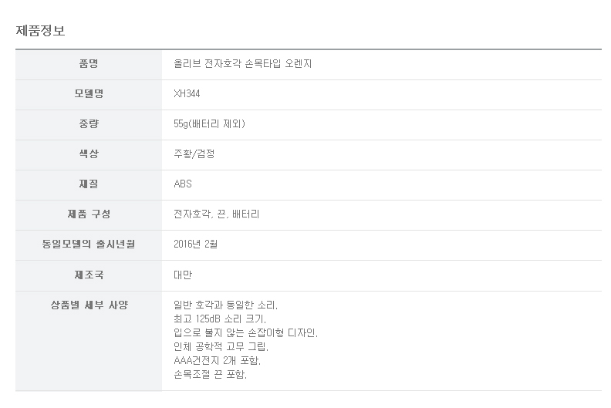Click the material value ABS
Viewport: 611px width, 408px height.
183,184
